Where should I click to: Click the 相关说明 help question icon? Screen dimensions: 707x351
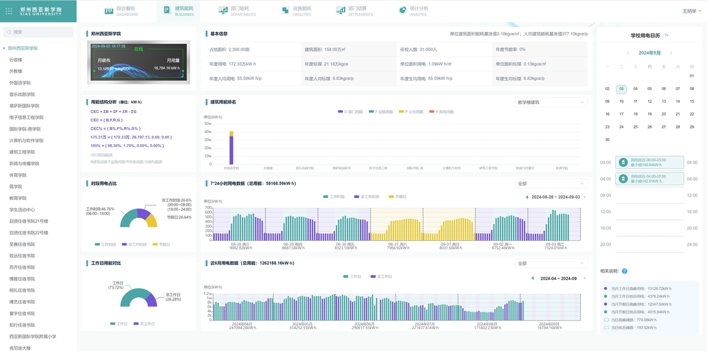[625, 271]
